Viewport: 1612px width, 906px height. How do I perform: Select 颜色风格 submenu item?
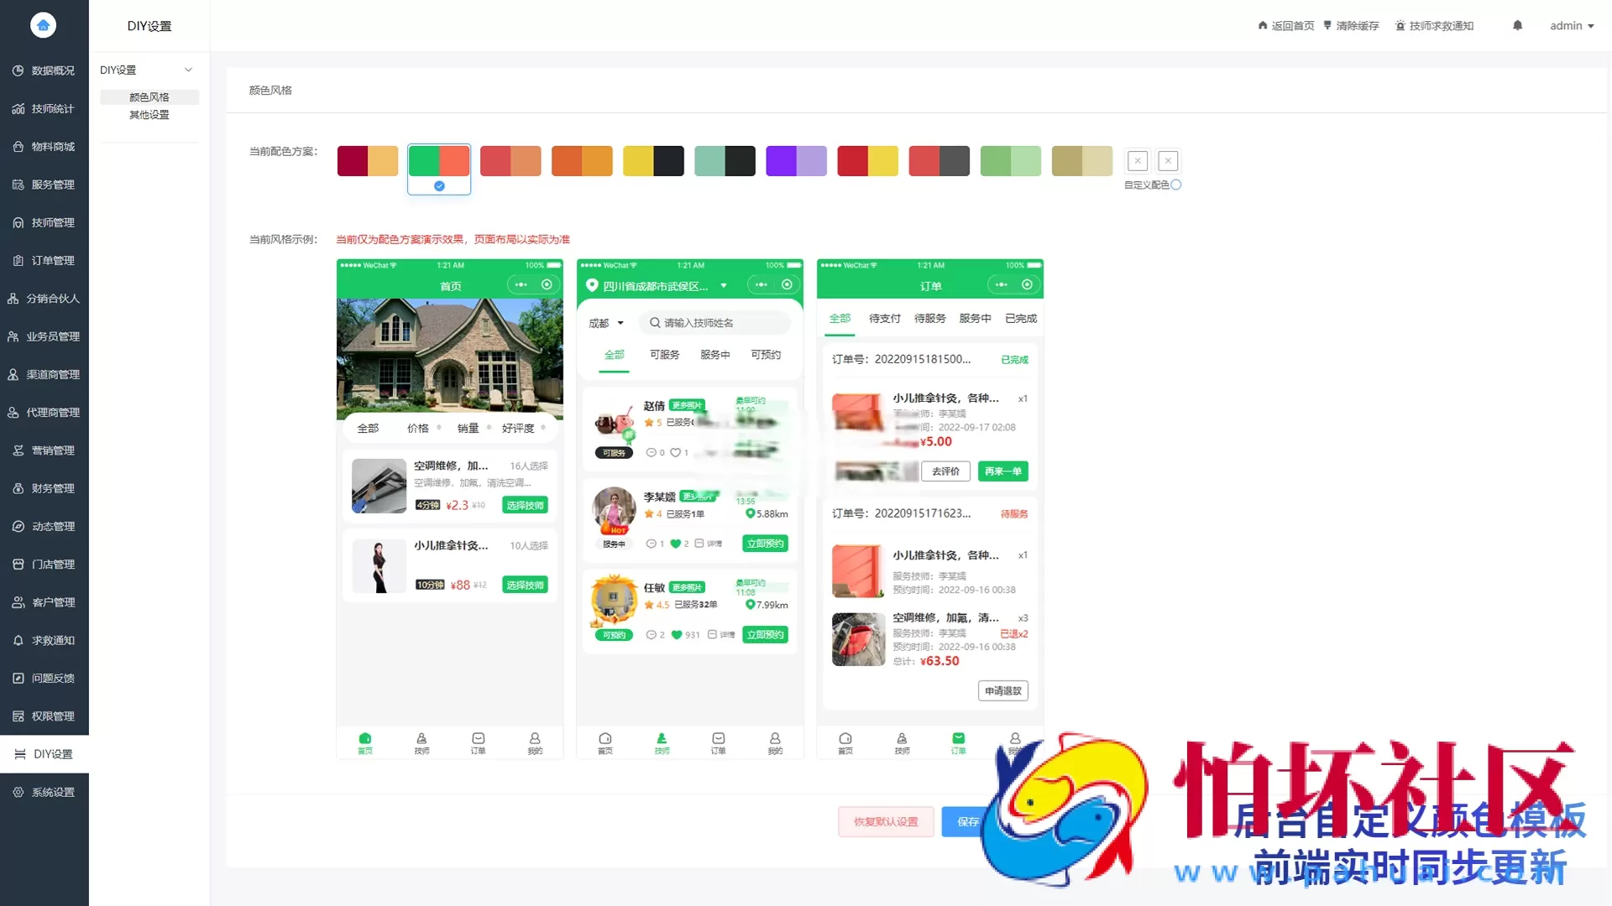pyautogui.click(x=149, y=97)
